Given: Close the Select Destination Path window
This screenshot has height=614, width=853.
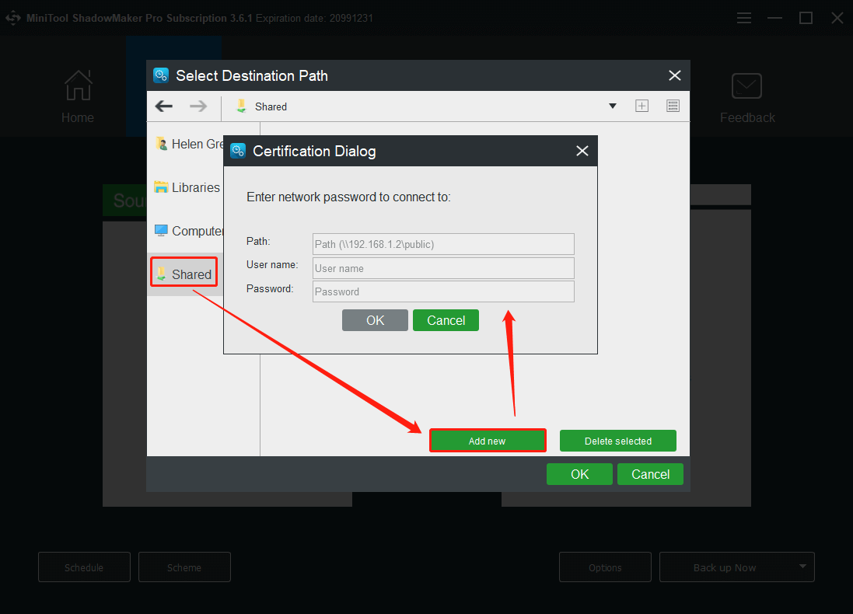Looking at the screenshot, I should click(675, 75).
